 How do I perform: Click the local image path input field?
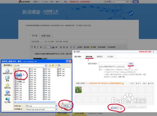click(113, 63)
